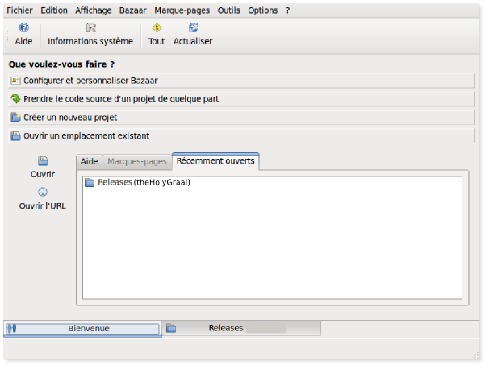Image resolution: width=485 pixels, height=365 pixels.
Task: Click the Ouvrir l'URL globe icon
Action: [43, 192]
